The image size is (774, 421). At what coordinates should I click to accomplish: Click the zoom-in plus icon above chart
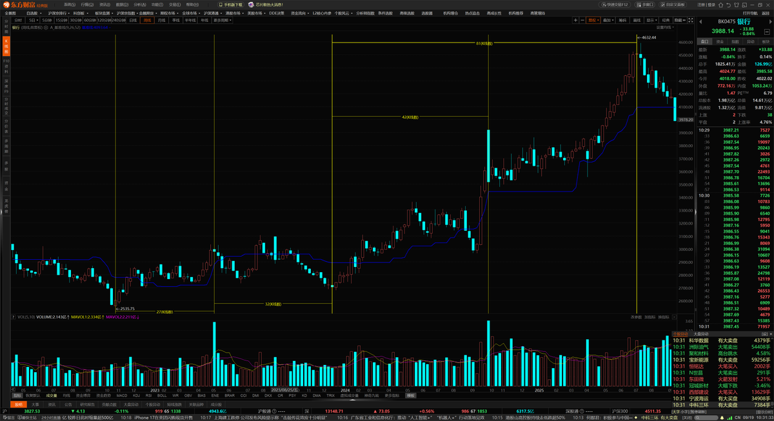coord(575,20)
